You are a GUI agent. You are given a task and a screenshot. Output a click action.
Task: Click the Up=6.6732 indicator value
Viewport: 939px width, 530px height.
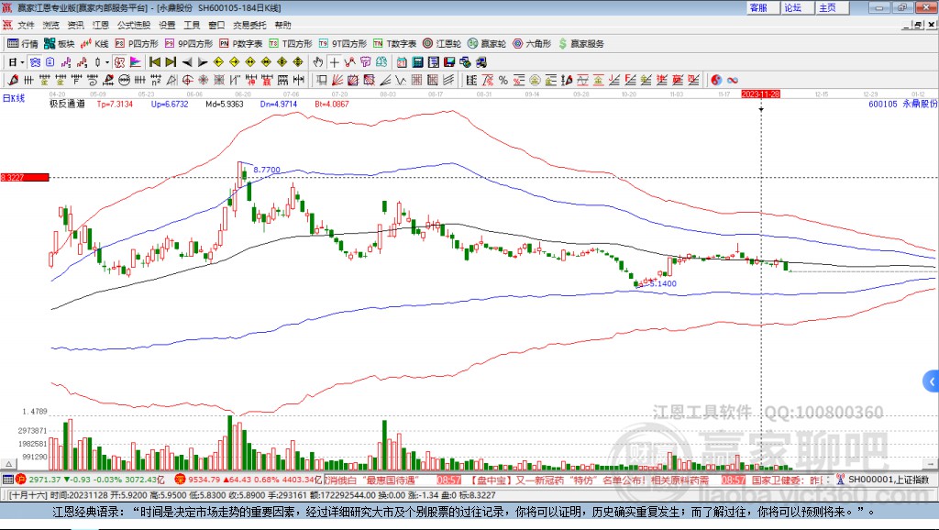tap(170, 104)
